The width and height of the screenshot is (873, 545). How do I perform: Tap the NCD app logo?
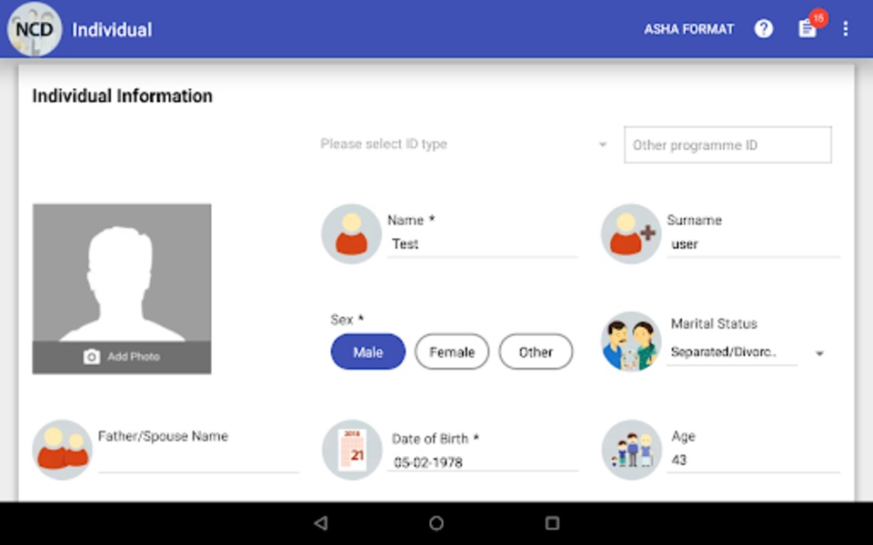tap(35, 29)
